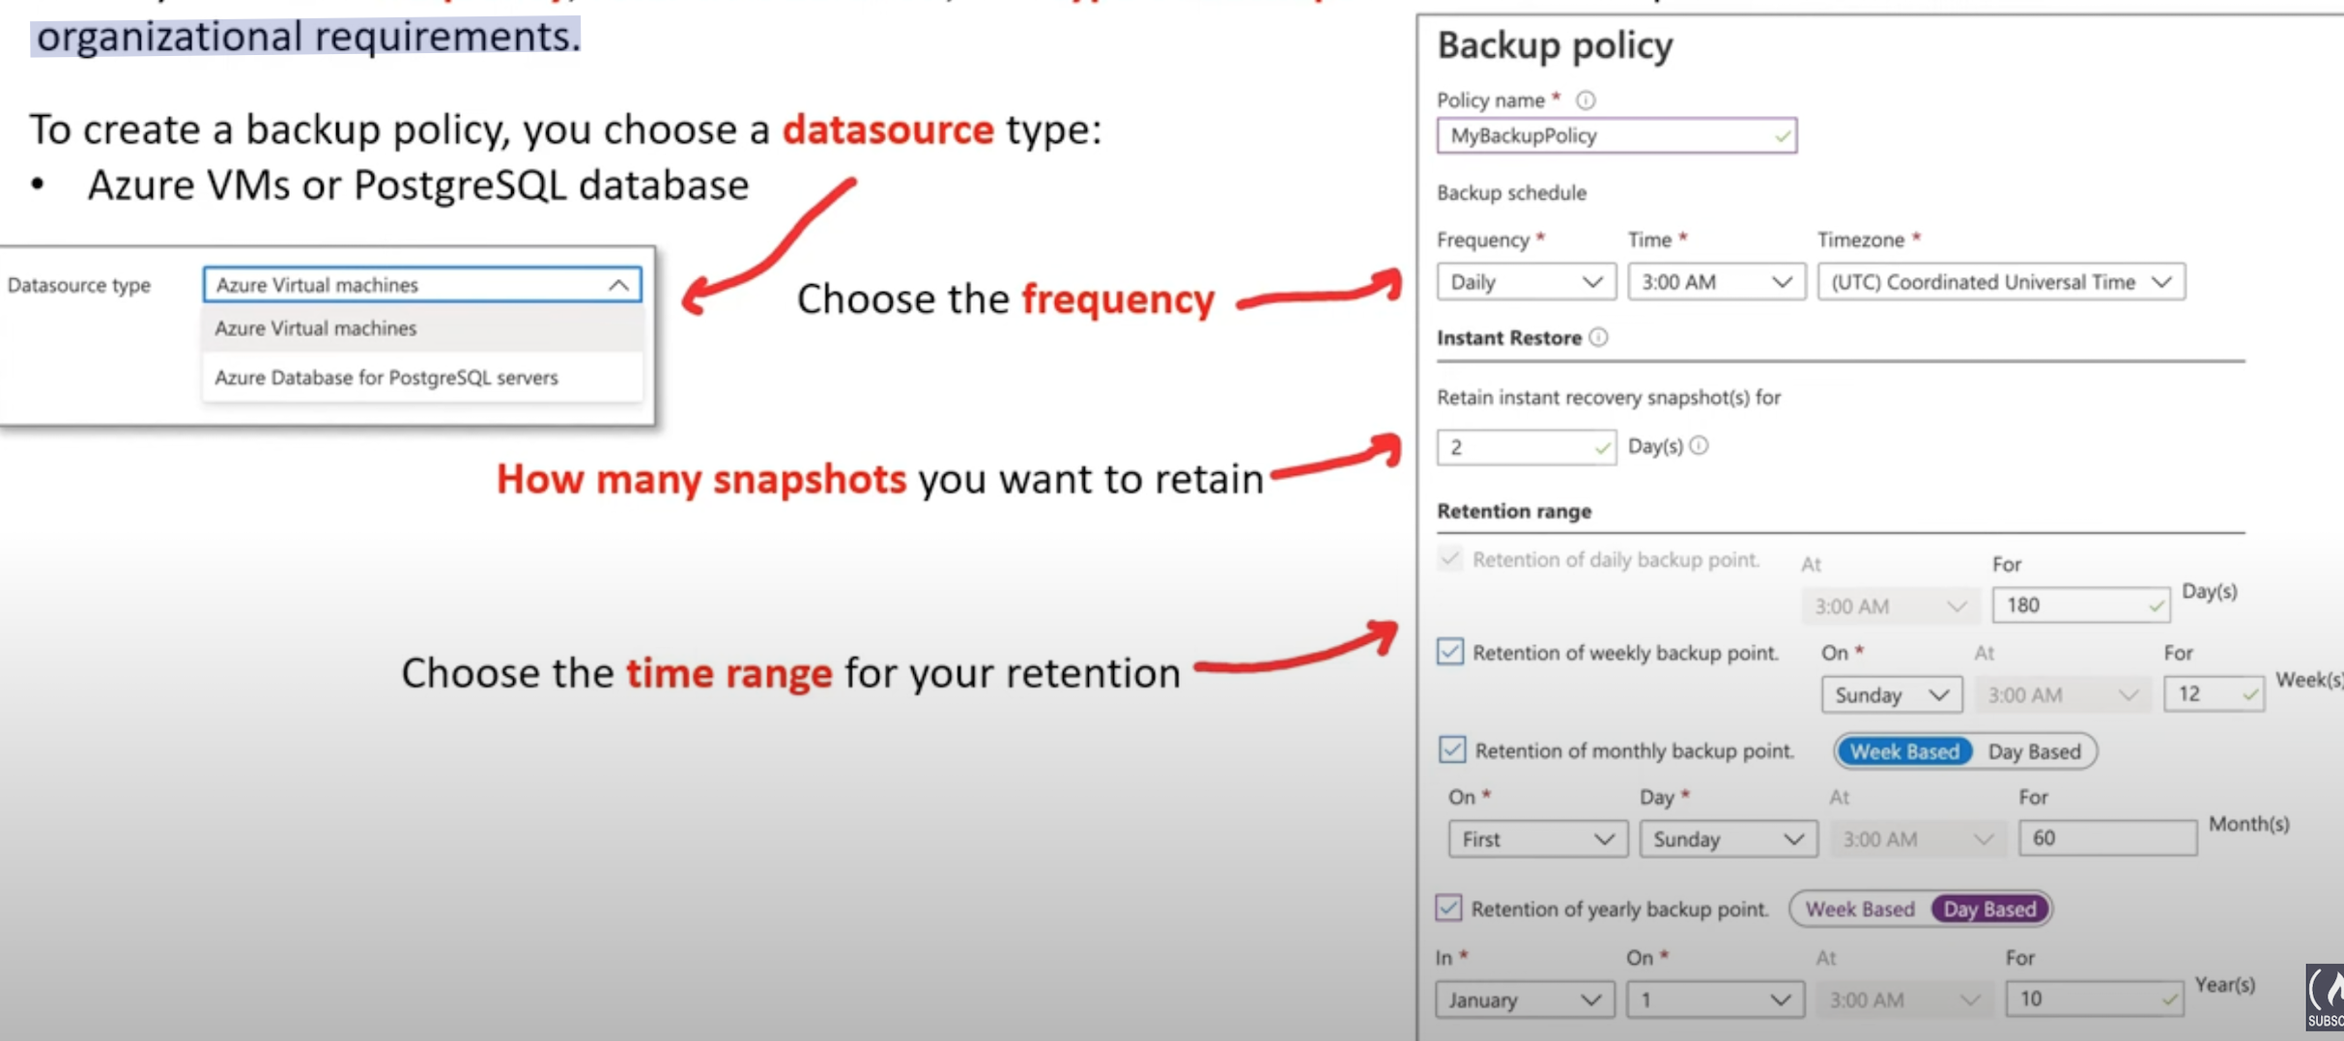Click the MyBackupPolicy name field
The width and height of the screenshot is (2344, 1041).
(1616, 135)
